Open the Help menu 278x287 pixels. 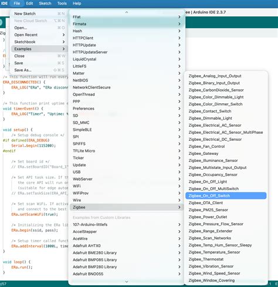pyautogui.click(x=77, y=4)
